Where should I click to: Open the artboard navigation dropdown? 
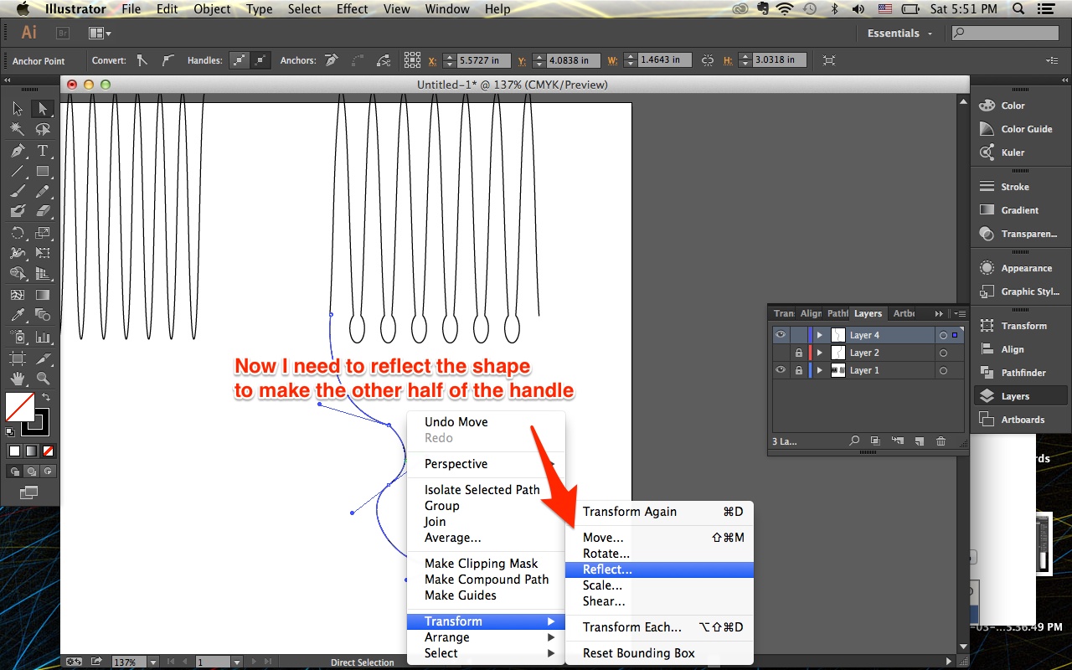pos(238,662)
